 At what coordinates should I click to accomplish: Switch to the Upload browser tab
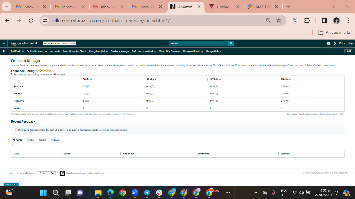coord(224,7)
